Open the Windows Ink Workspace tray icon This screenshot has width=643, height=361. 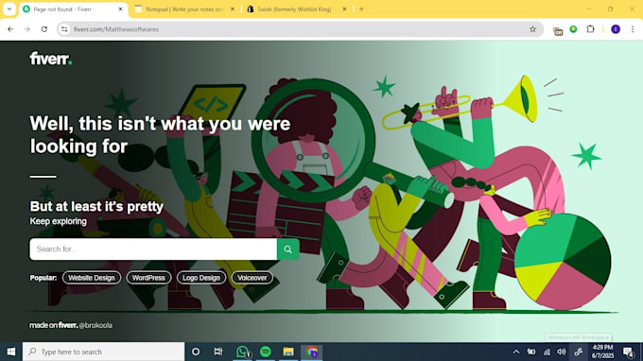(x=578, y=352)
